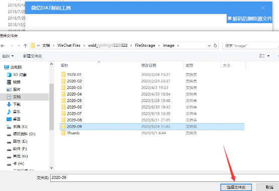279x191 pixels.
Task: Open the 组织 menu
Action: (x=8, y=56)
